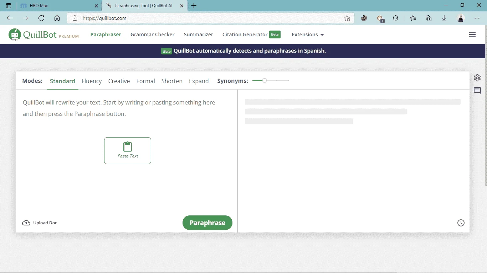Click the Modes label
Viewport: 487px width, 273px height.
click(32, 81)
